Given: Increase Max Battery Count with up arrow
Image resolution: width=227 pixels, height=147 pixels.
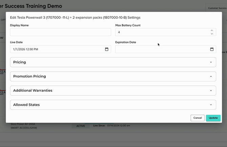Looking at the screenshot, I should pos(212,30).
